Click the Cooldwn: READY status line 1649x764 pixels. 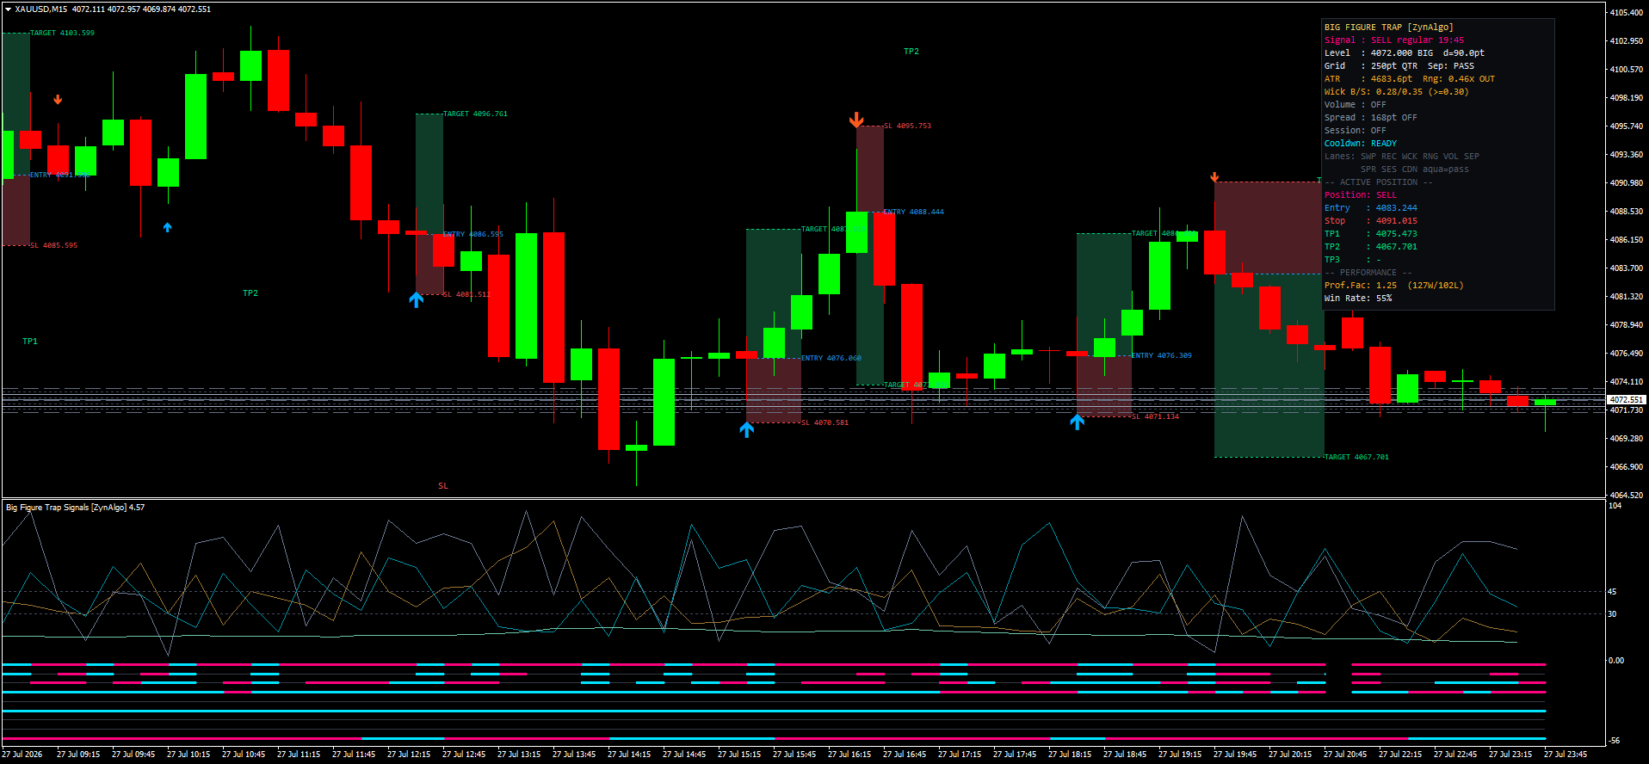(1361, 144)
